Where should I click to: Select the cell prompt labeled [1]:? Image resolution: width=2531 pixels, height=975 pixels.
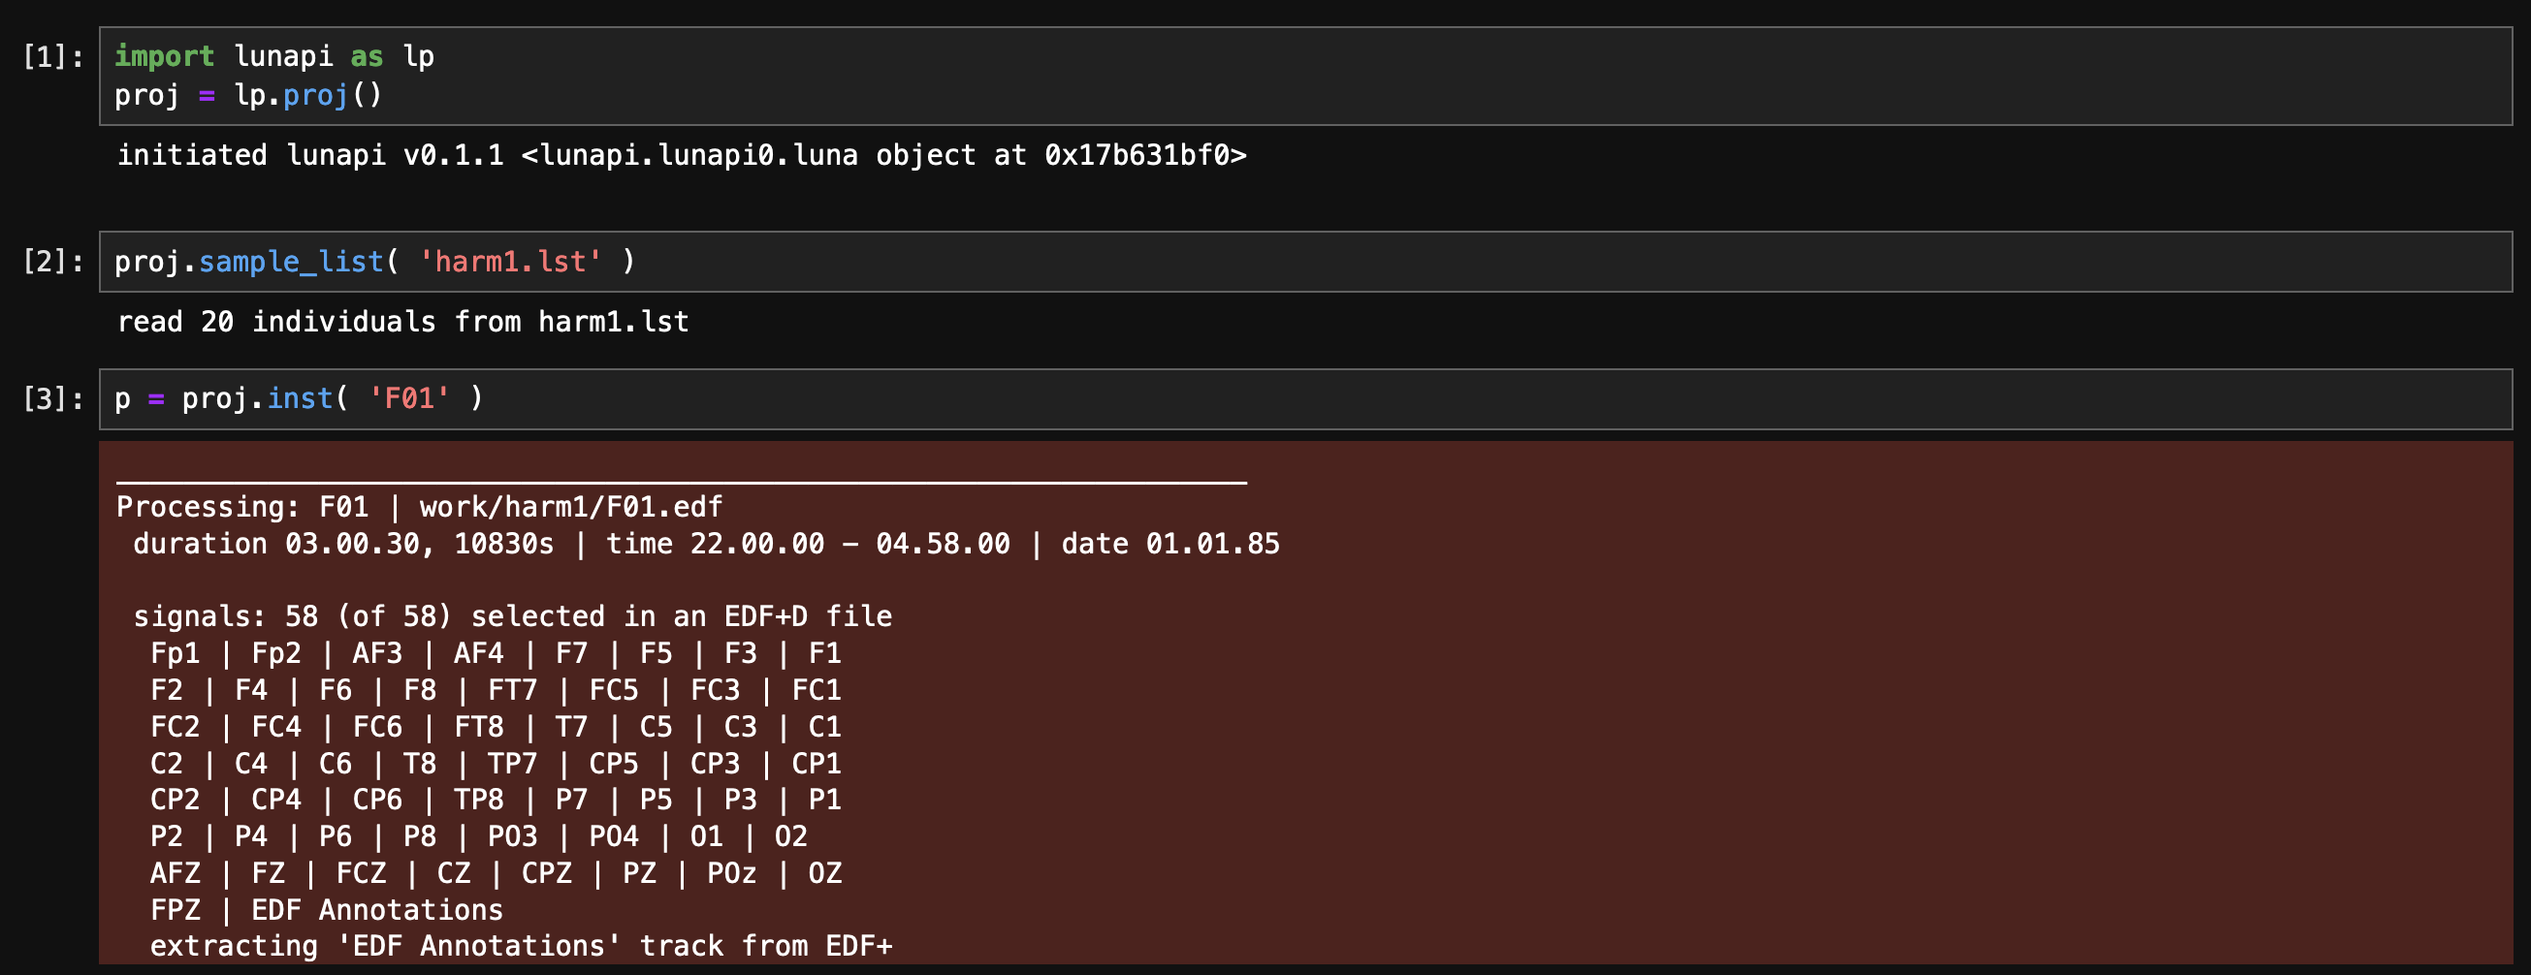click(x=53, y=57)
